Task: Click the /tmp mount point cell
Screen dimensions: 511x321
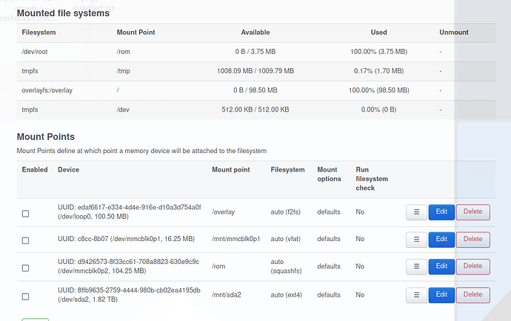Action: (x=123, y=71)
